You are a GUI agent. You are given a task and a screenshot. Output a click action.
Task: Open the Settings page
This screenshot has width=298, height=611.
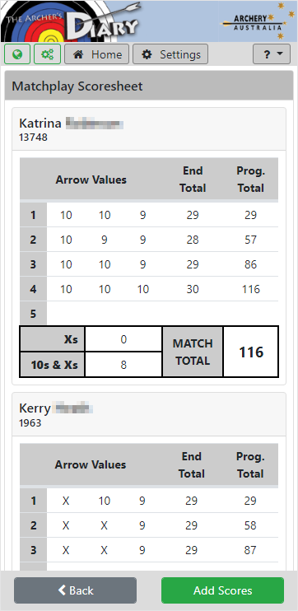point(170,54)
